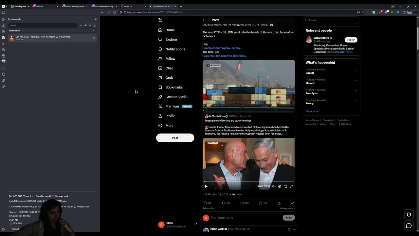Screen dimensions: 419x236
Task: Open Home in X sidebar
Action: click(x=167, y=30)
